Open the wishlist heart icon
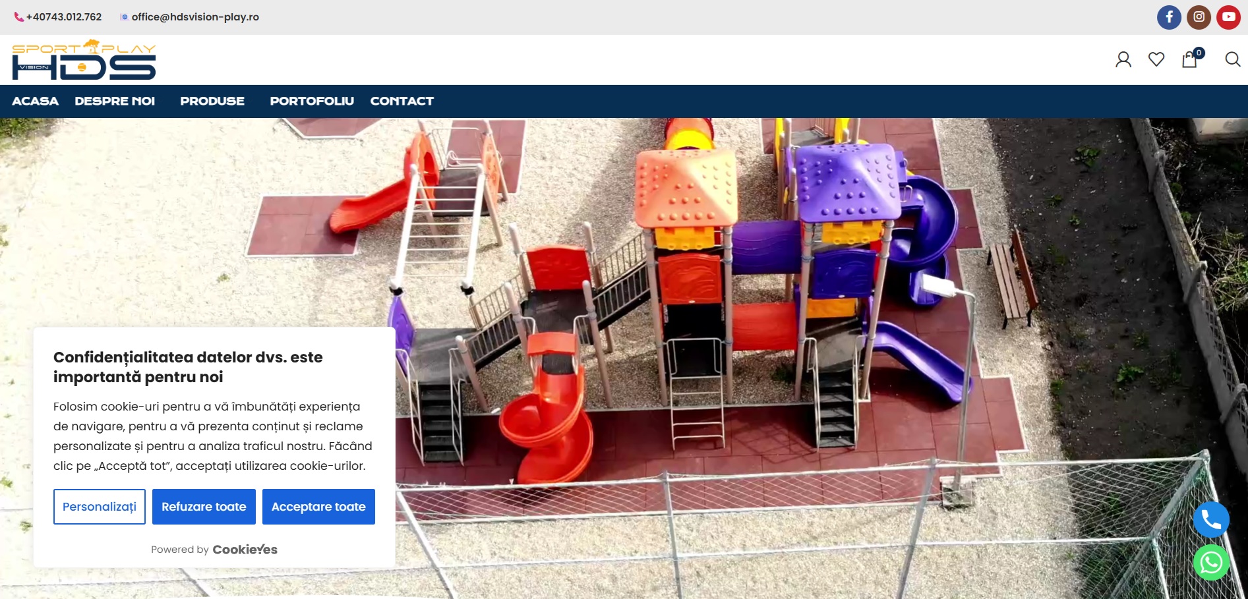This screenshot has height=599, width=1248. (1156, 59)
